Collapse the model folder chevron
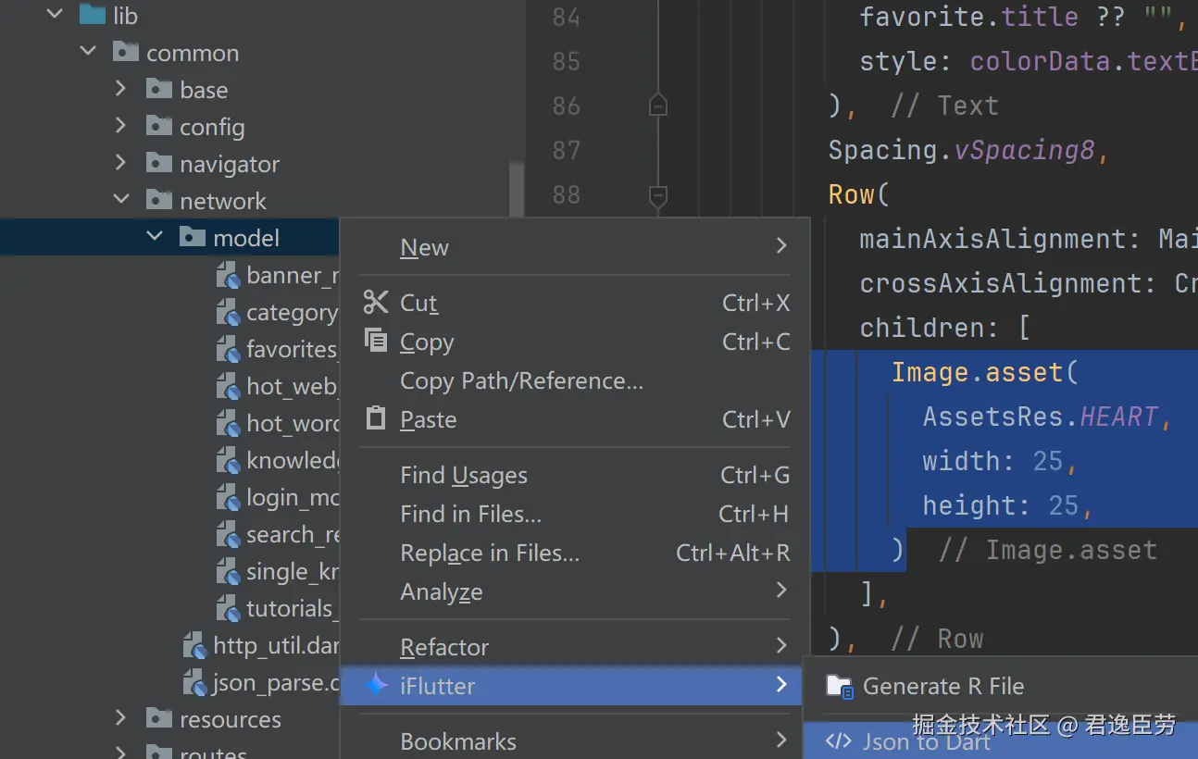This screenshot has height=759, width=1198. [x=154, y=238]
